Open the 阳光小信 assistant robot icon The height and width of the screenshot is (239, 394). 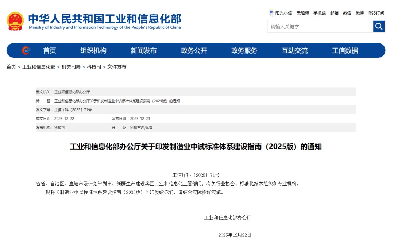(x=271, y=13)
